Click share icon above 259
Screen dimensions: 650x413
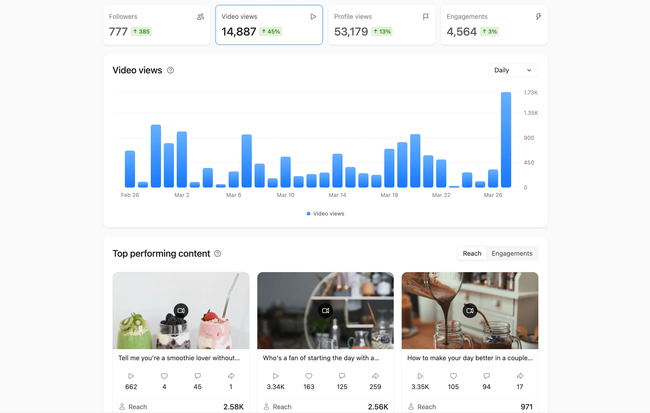375,376
